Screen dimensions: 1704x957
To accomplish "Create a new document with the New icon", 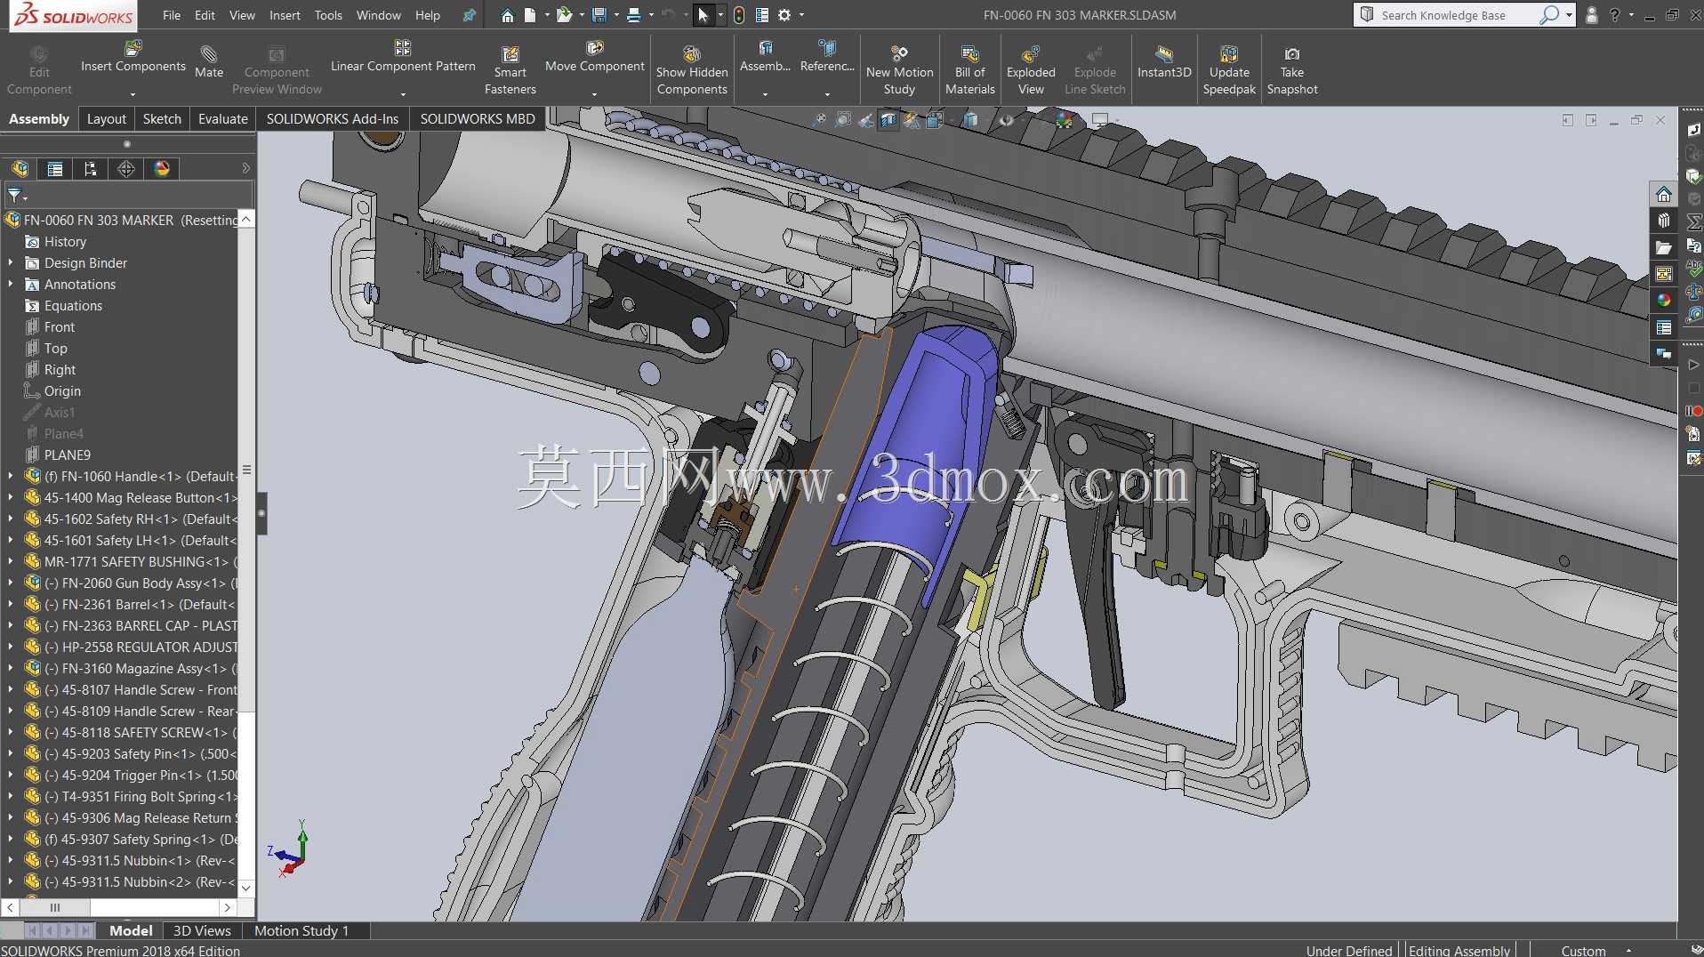I will (x=530, y=15).
